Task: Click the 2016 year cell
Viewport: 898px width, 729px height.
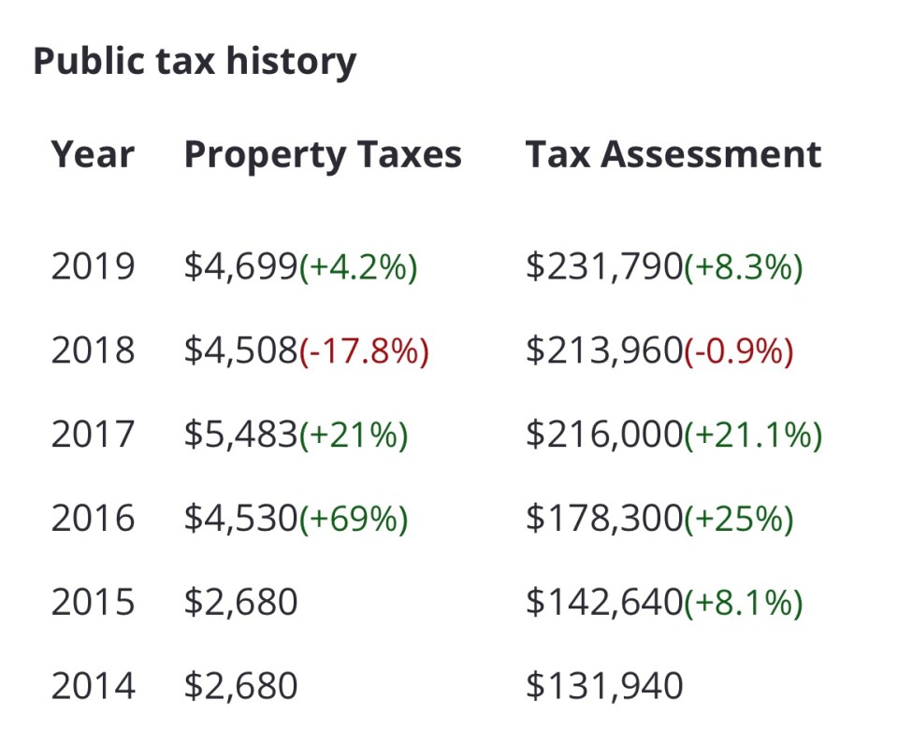Action: pos(93,518)
